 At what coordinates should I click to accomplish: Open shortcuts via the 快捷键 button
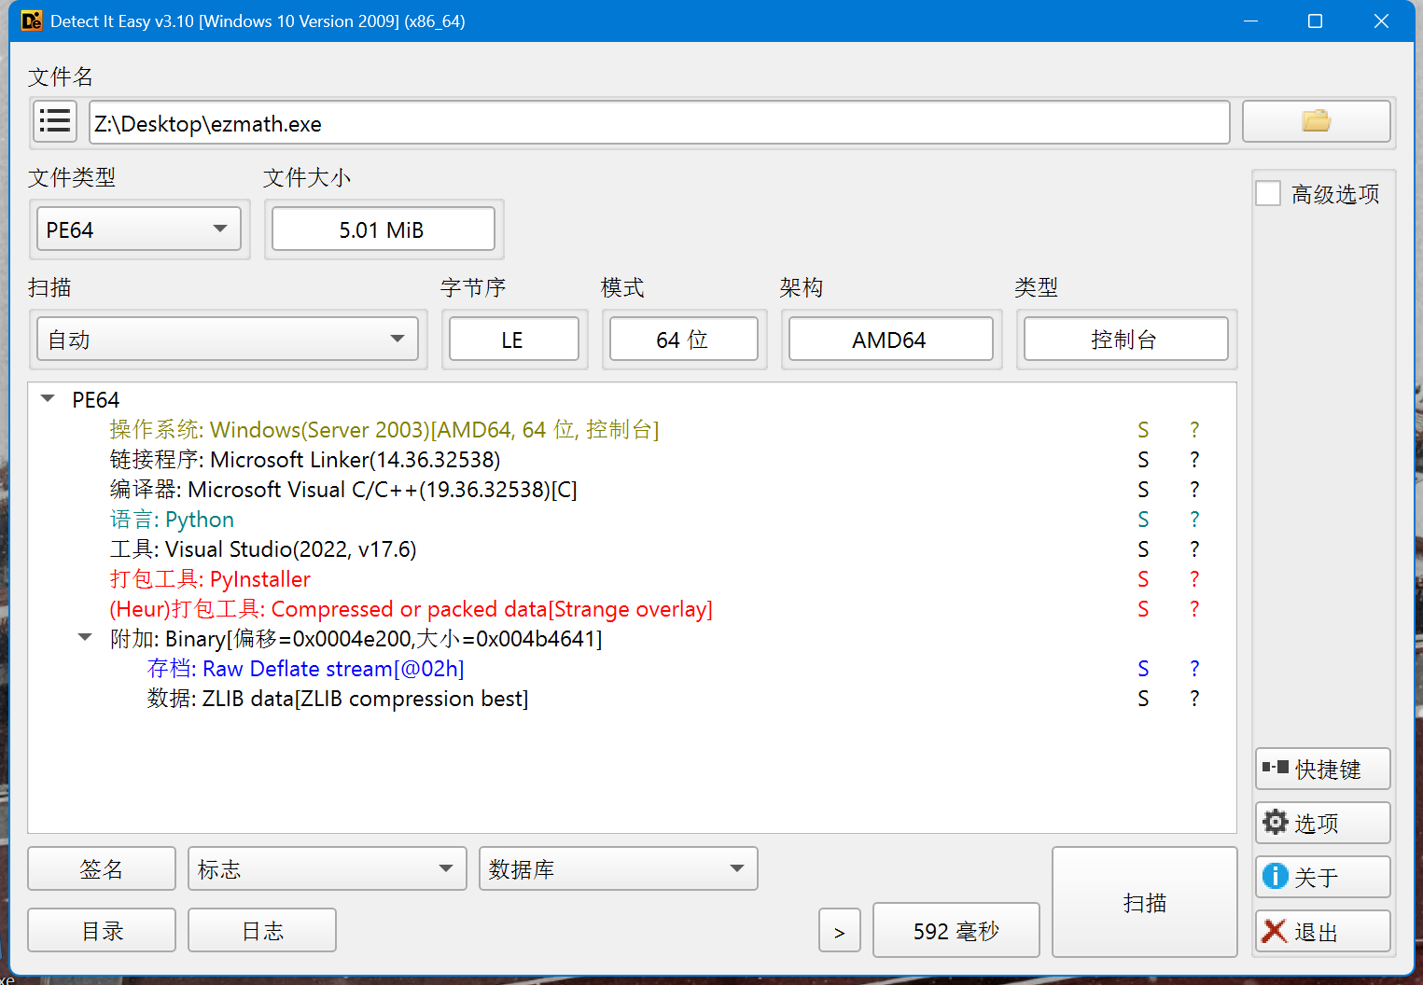[x=1322, y=769]
